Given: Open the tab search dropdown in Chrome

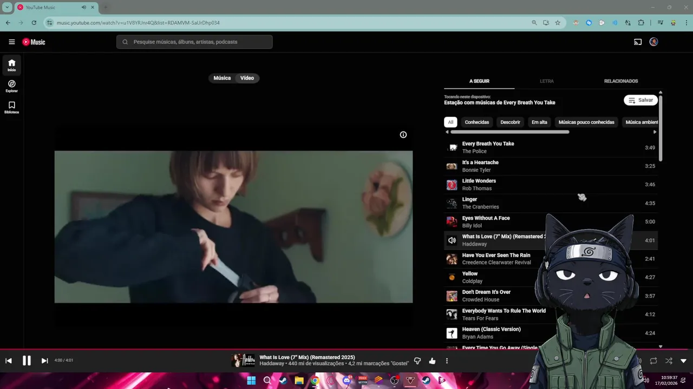Looking at the screenshot, I should point(7,8).
